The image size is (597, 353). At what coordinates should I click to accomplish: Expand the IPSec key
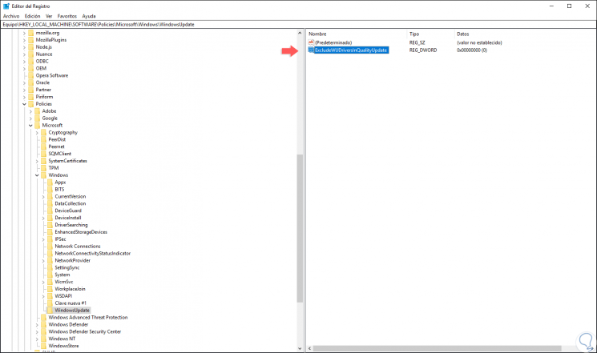click(x=43, y=239)
